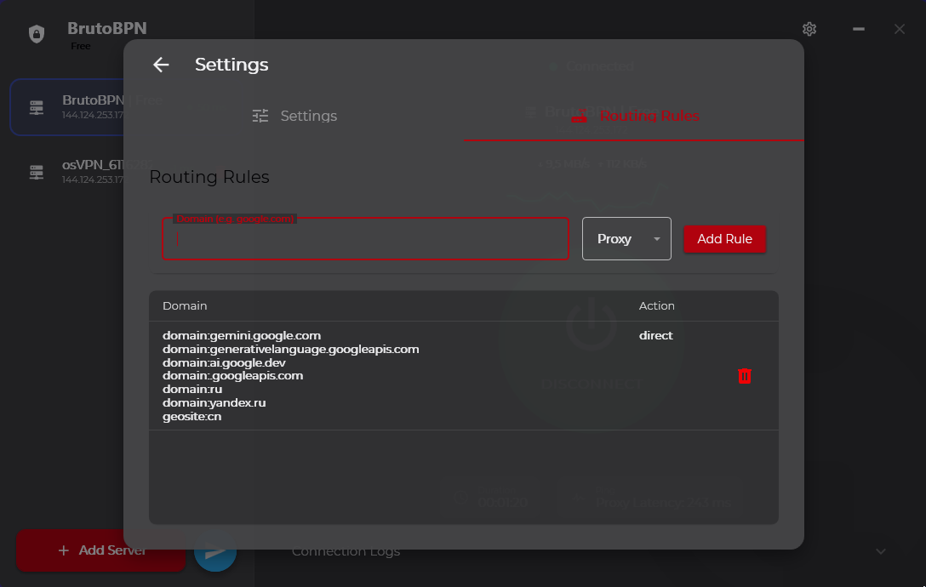Click the dropdown arrow next to Proxy
The image size is (926, 587).
[x=657, y=239]
